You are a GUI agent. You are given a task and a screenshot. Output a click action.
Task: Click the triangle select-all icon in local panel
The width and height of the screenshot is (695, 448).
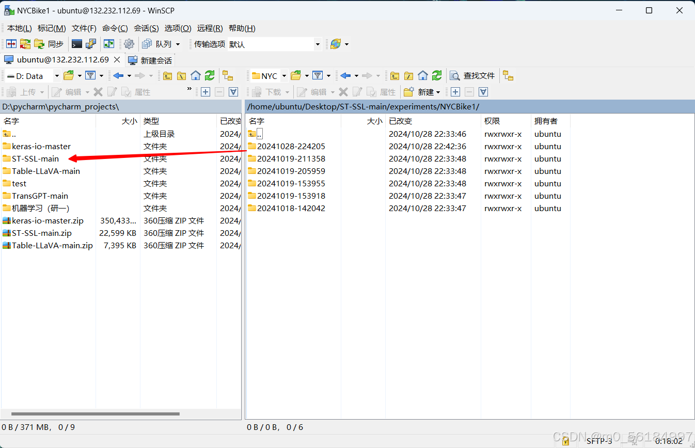click(233, 92)
